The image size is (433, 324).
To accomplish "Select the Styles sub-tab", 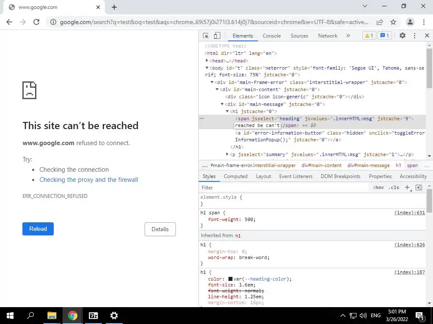I will point(209,176).
